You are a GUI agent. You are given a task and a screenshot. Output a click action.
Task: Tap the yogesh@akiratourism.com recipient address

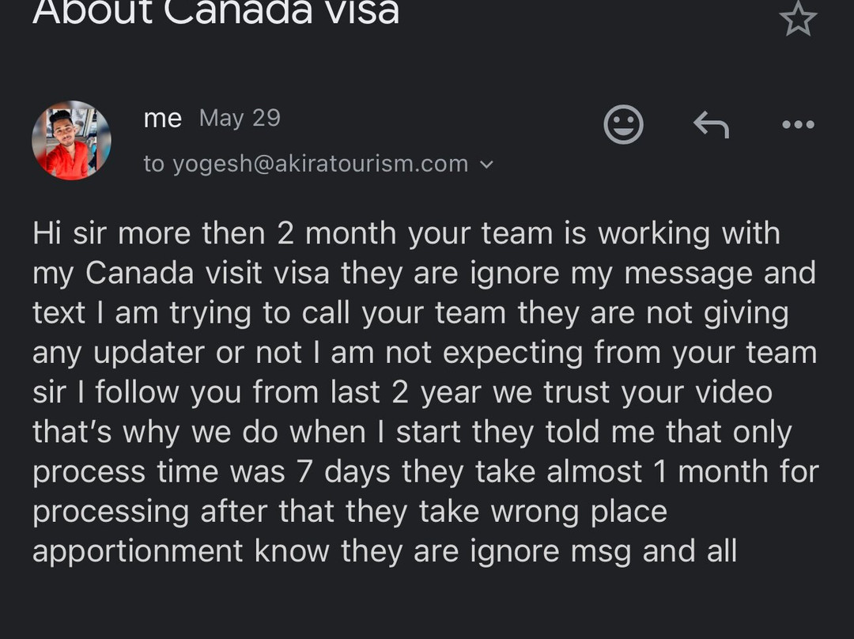click(320, 164)
